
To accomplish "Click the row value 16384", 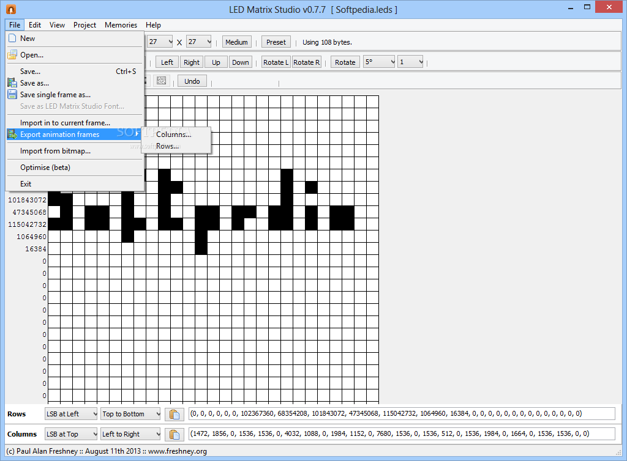I will point(36,249).
